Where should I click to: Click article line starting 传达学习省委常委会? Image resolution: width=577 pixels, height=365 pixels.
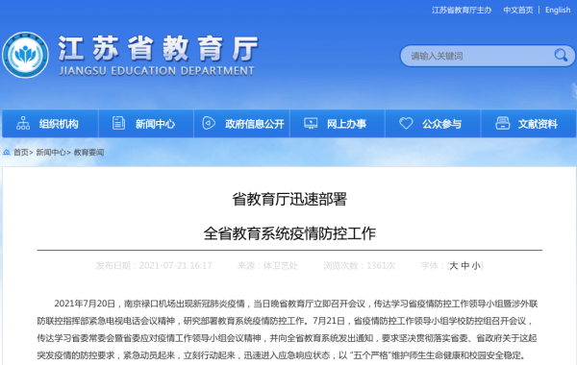coord(287,338)
